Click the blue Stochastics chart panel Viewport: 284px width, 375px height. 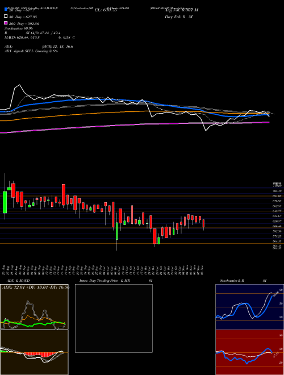pos(249,307)
